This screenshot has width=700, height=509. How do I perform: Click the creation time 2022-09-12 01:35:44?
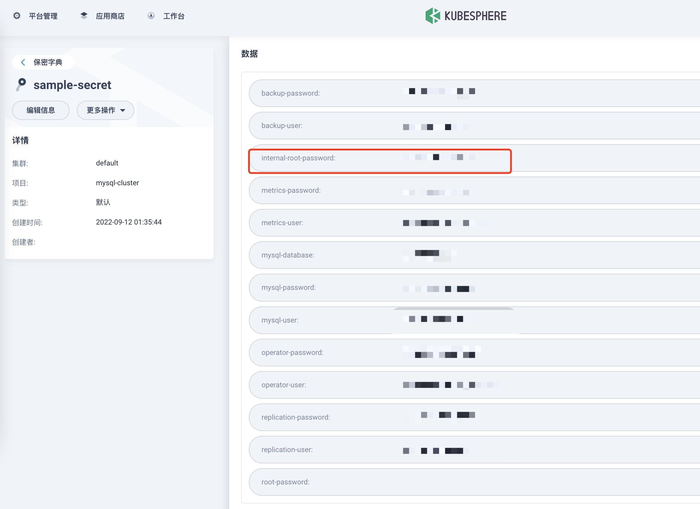point(129,222)
